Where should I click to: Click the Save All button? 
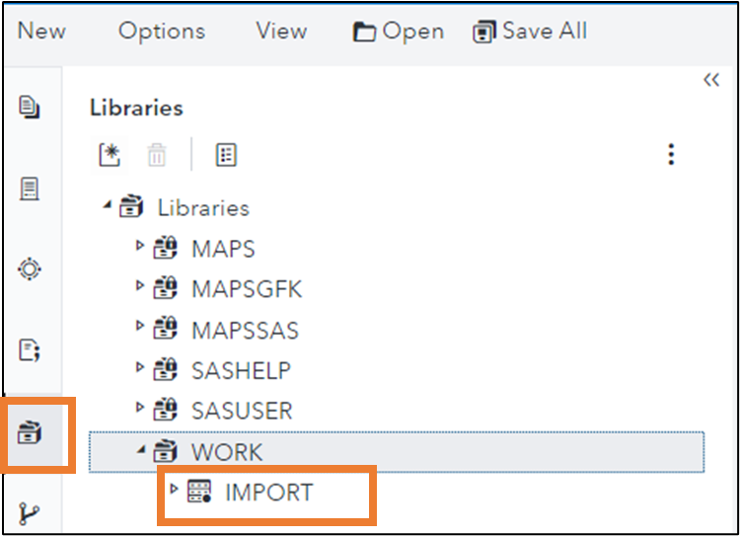pyautogui.click(x=530, y=32)
